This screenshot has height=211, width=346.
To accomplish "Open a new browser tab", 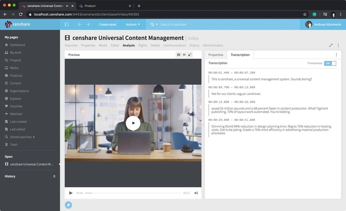I will click(139, 6).
